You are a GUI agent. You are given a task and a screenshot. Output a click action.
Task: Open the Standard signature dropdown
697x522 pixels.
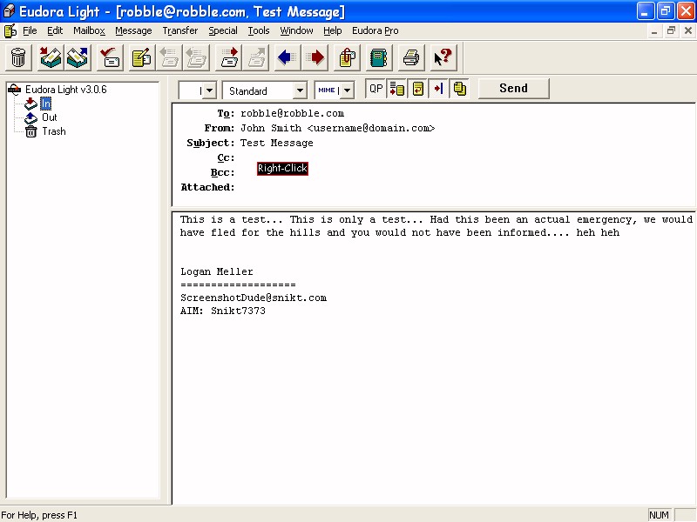point(300,90)
